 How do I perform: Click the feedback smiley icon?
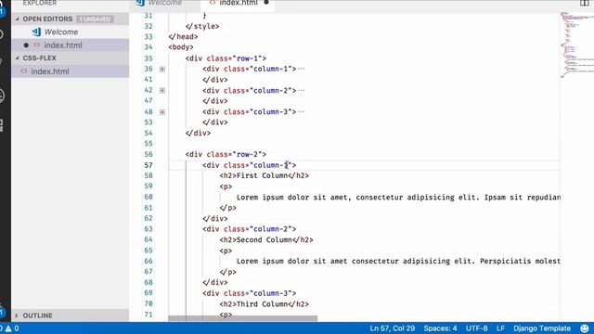tap(585, 328)
